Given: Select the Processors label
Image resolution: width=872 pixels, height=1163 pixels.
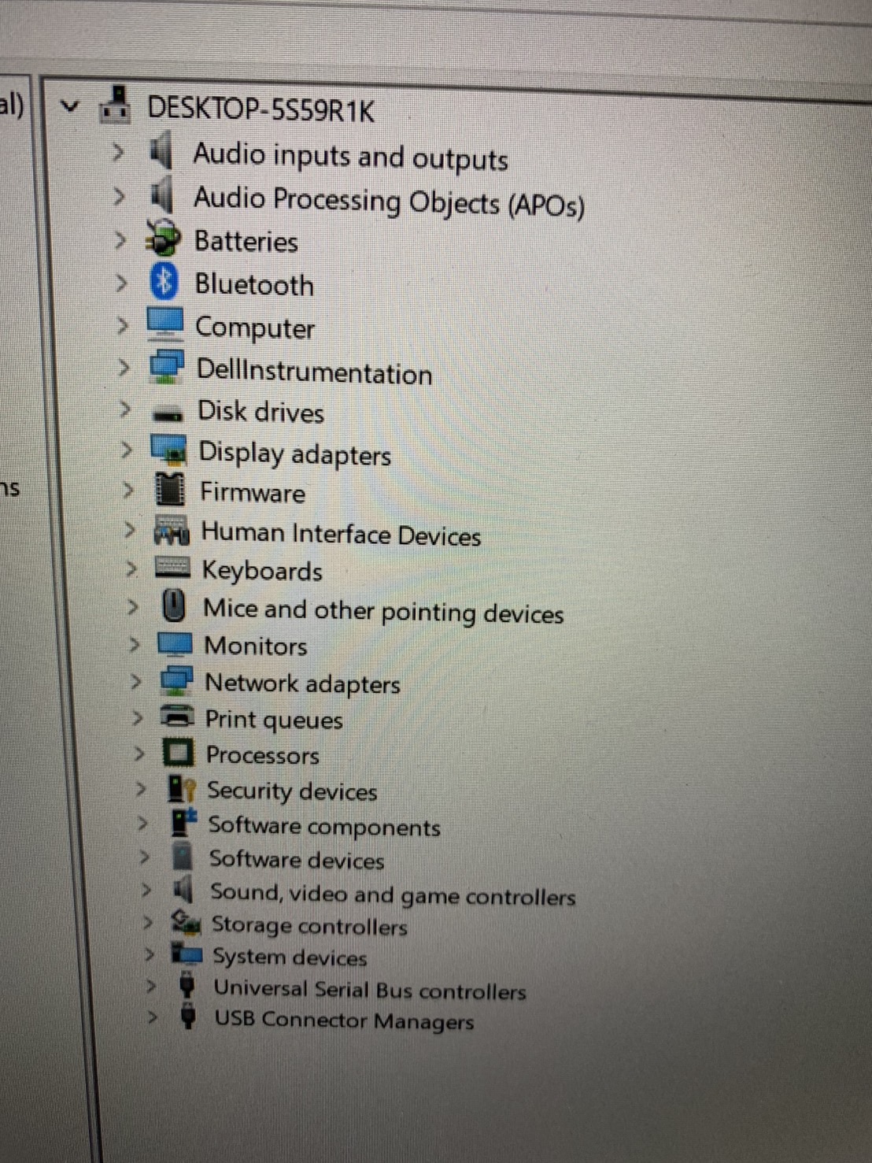Looking at the screenshot, I should point(263,755).
